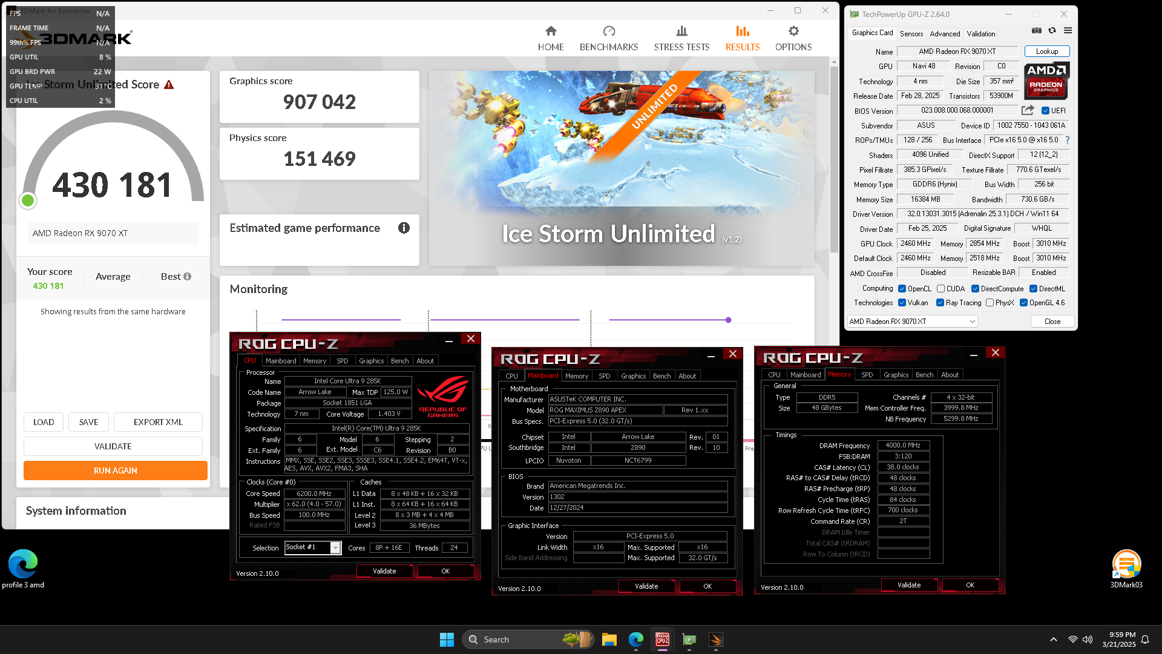Click EXPORT XML in 3DMark
Screen dimensions: 1162x654
tap(158, 422)
